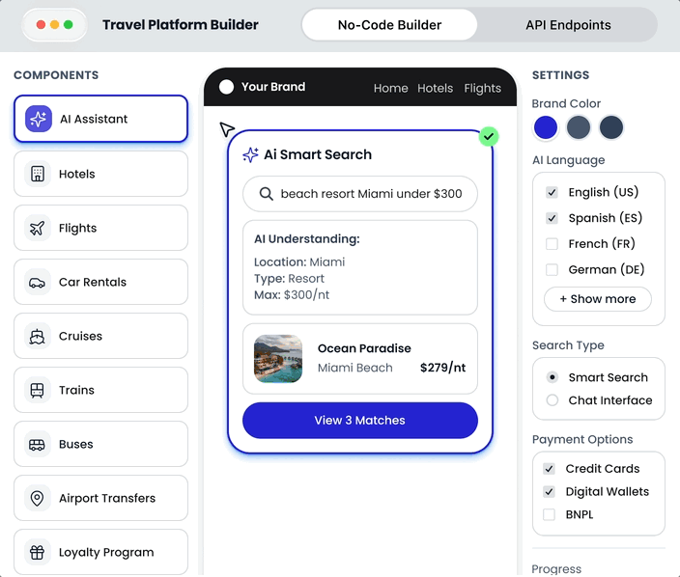Choose the Trains icon in components
The image size is (680, 577).
point(38,390)
